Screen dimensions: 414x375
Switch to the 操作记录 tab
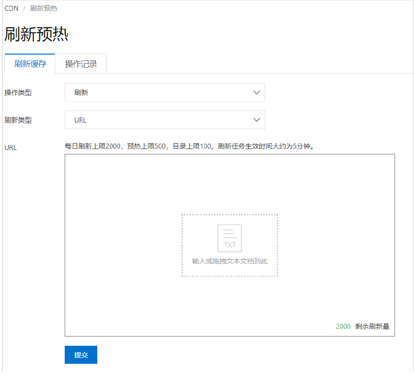pos(81,63)
